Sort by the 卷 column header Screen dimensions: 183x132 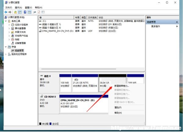56,17
